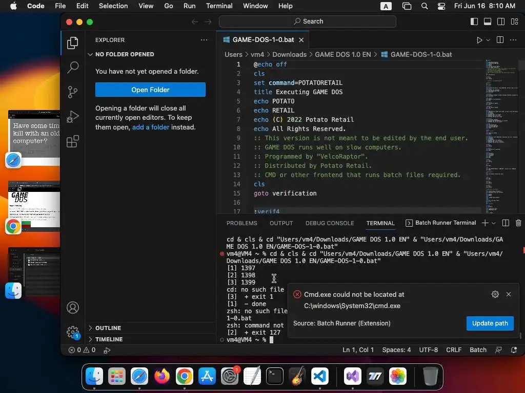
Task: Click the Update path button
Action: [490, 323]
